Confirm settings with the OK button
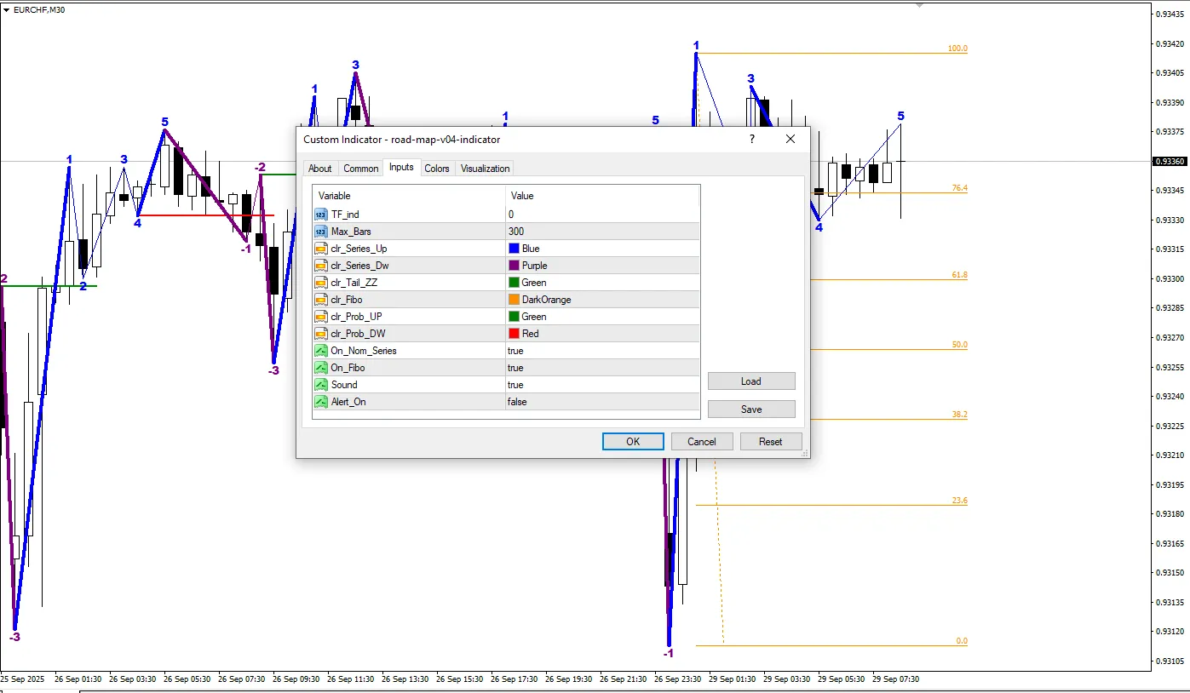The image size is (1190, 693). click(x=633, y=442)
